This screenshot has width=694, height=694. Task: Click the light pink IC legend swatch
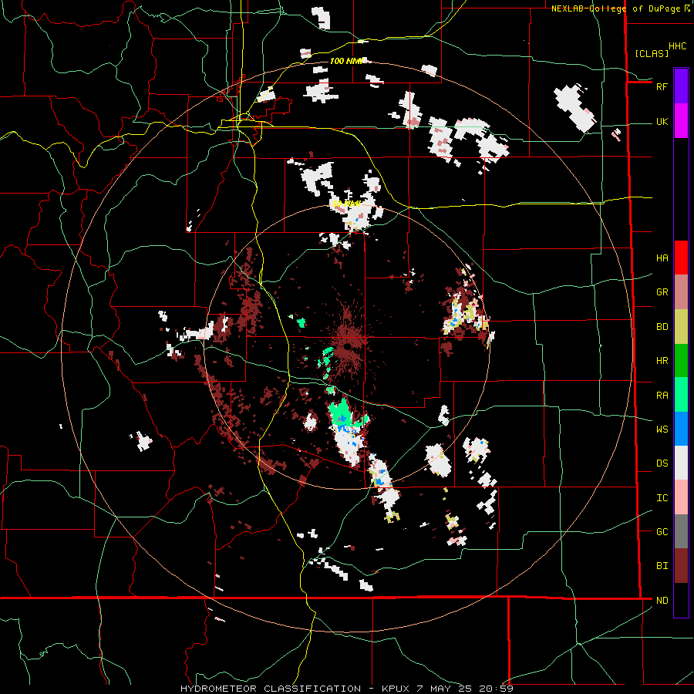pyautogui.click(x=681, y=497)
